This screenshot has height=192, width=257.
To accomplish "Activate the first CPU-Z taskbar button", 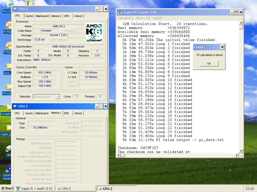I will 76,188.
